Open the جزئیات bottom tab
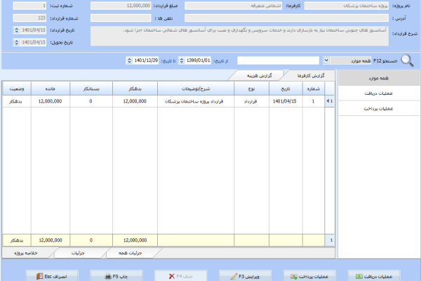421x281 pixels. coord(78,253)
